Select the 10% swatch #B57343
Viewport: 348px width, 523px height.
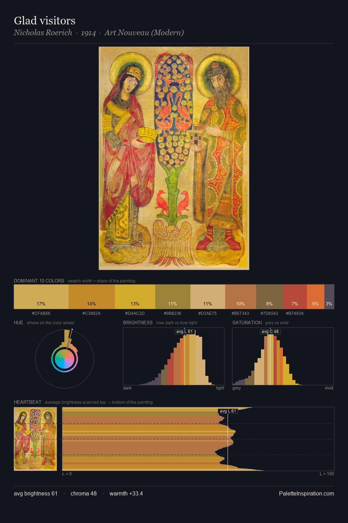240,297
